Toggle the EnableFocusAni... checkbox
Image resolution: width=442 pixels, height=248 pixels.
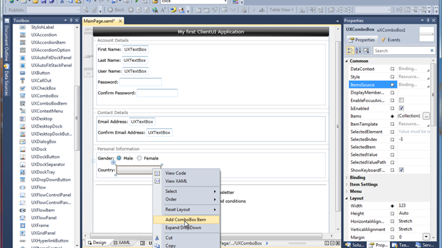pos(401,100)
